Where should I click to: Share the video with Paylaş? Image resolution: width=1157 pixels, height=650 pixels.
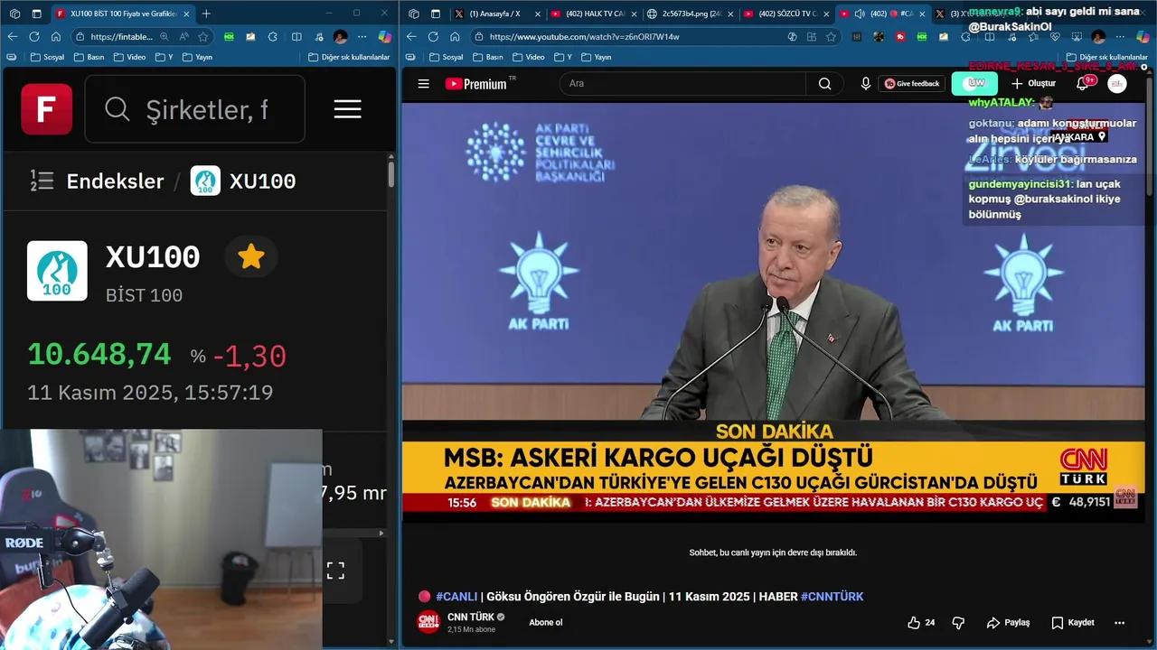[1009, 622]
